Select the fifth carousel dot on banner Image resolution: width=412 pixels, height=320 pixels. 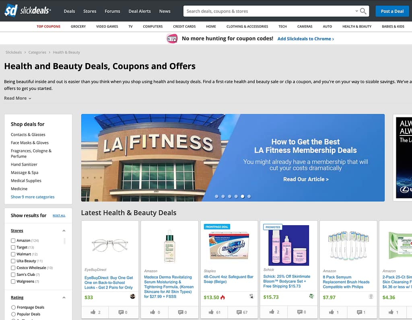click(242, 197)
